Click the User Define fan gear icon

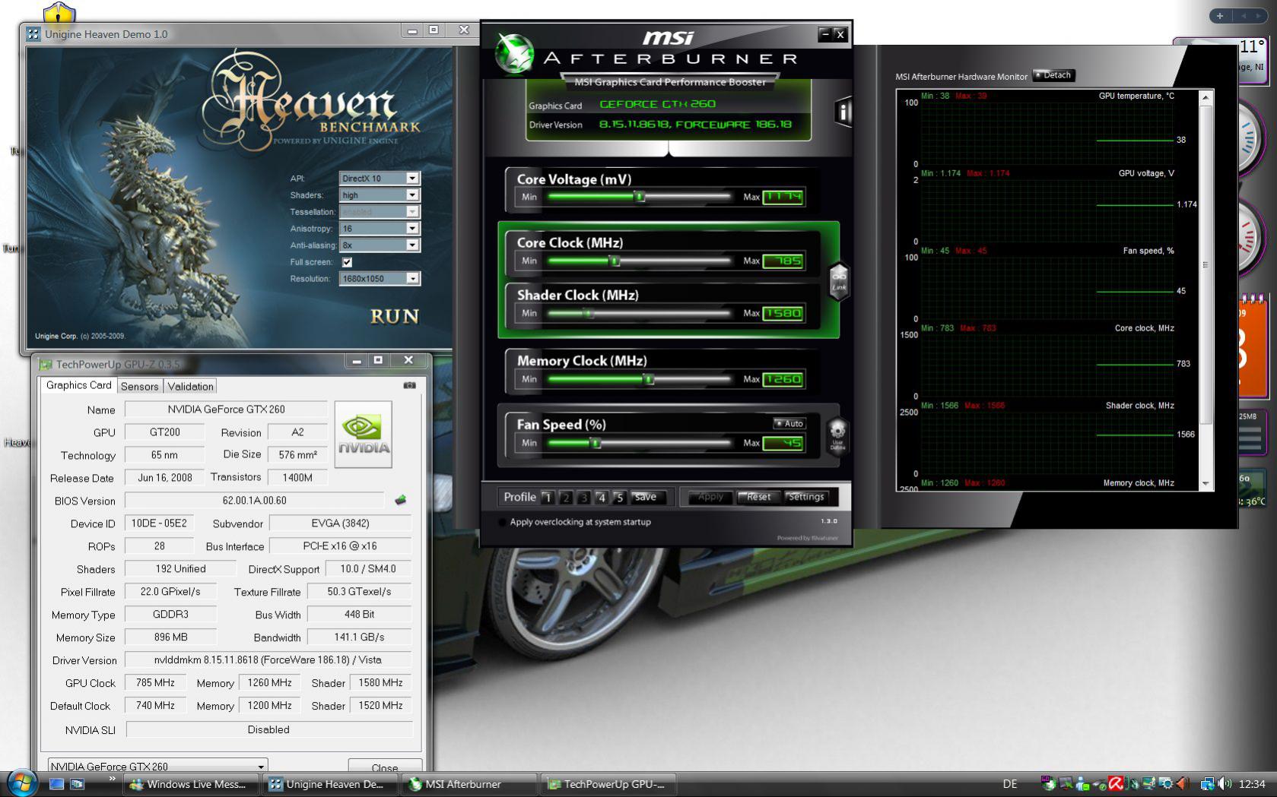[837, 436]
